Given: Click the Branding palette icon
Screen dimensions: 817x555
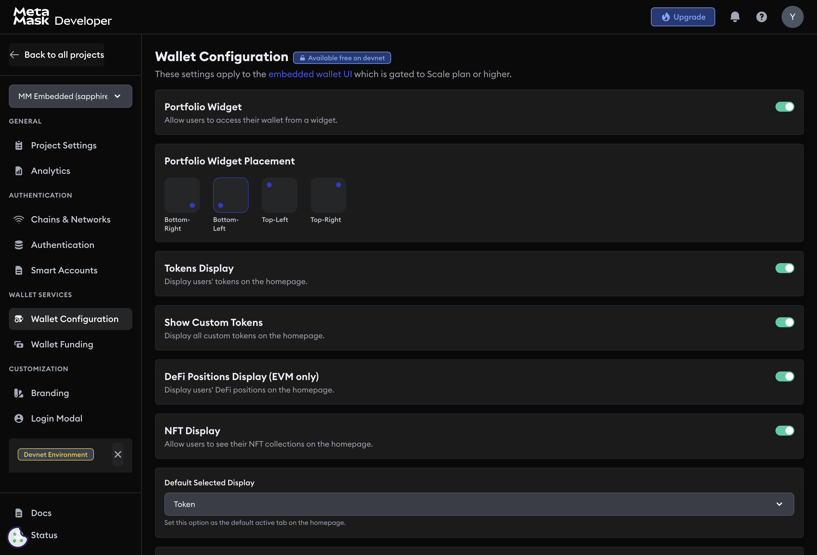Looking at the screenshot, I should pos(19,393).
